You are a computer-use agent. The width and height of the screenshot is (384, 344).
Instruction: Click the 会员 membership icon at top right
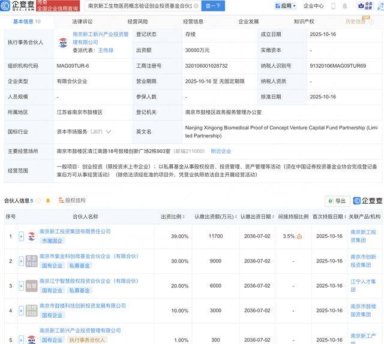pyautogui.click(x=368, y=6)
